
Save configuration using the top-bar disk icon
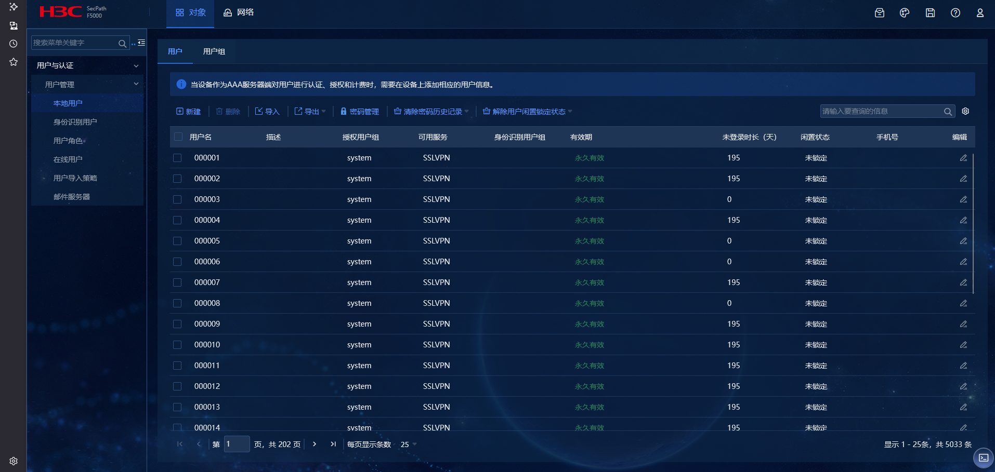930,13
